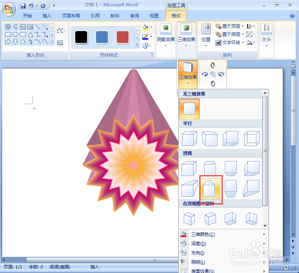Open the 插入 tab
The width and height of the screenshot is (299, 273).
click(47, 16)
